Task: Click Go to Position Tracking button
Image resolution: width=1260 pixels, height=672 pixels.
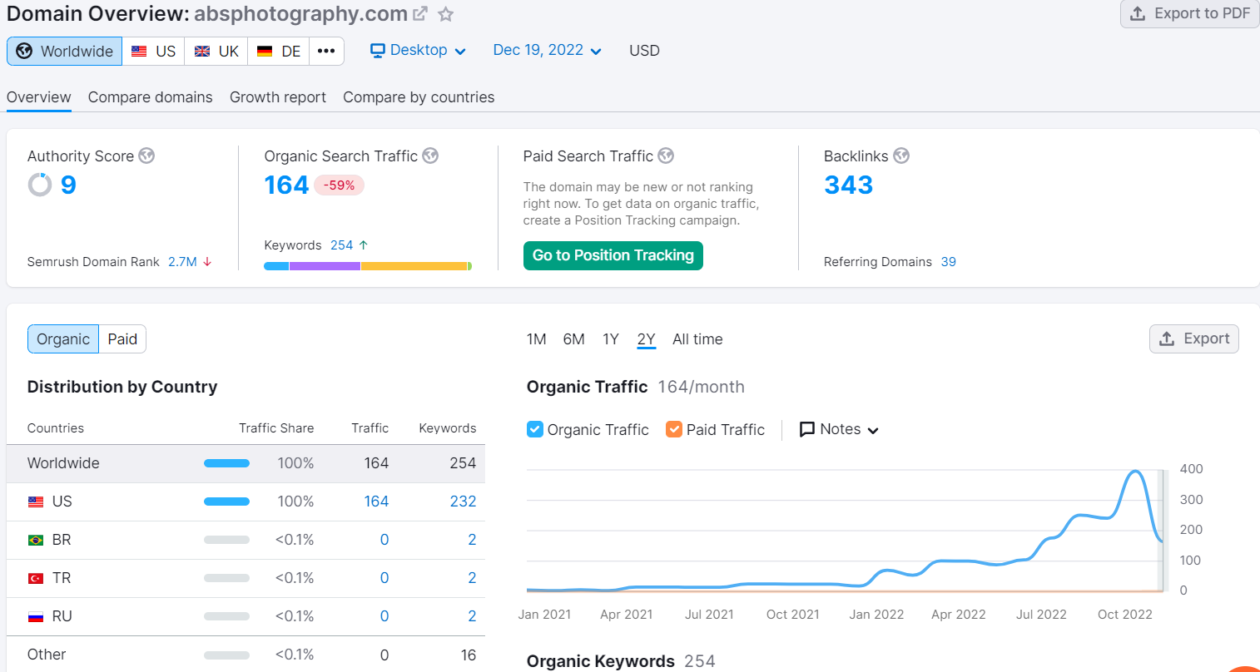Action: [613, 255]
